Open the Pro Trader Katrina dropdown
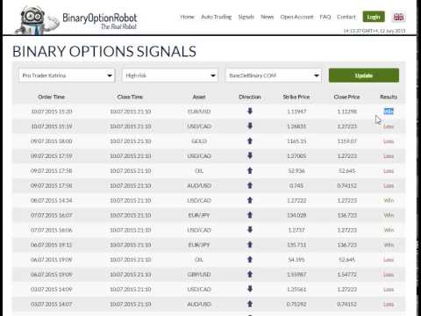The width and height of the screenshot is (421, 316). (67, 75)
